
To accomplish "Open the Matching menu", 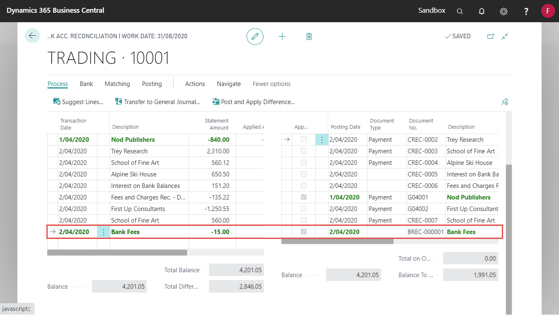I will click(117, 84).
